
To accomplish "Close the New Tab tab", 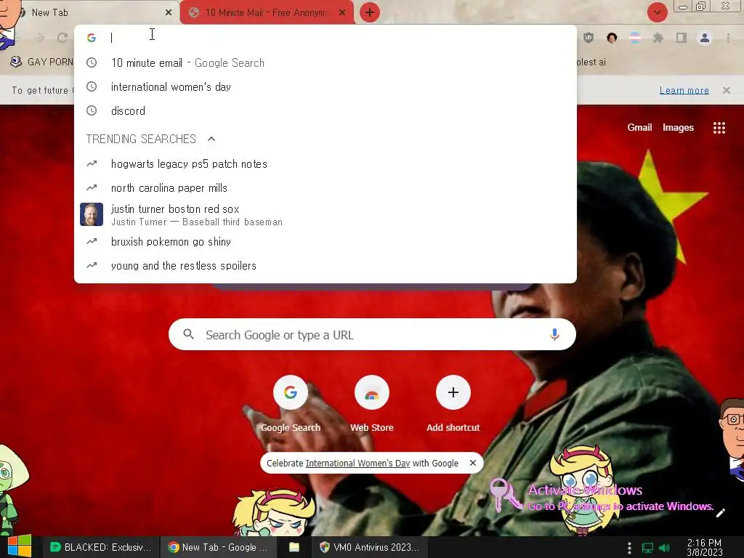I will coord(169,13).
